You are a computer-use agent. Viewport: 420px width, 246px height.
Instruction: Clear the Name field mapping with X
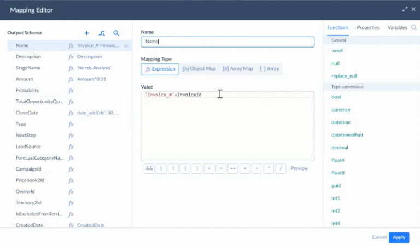(126, 46)
